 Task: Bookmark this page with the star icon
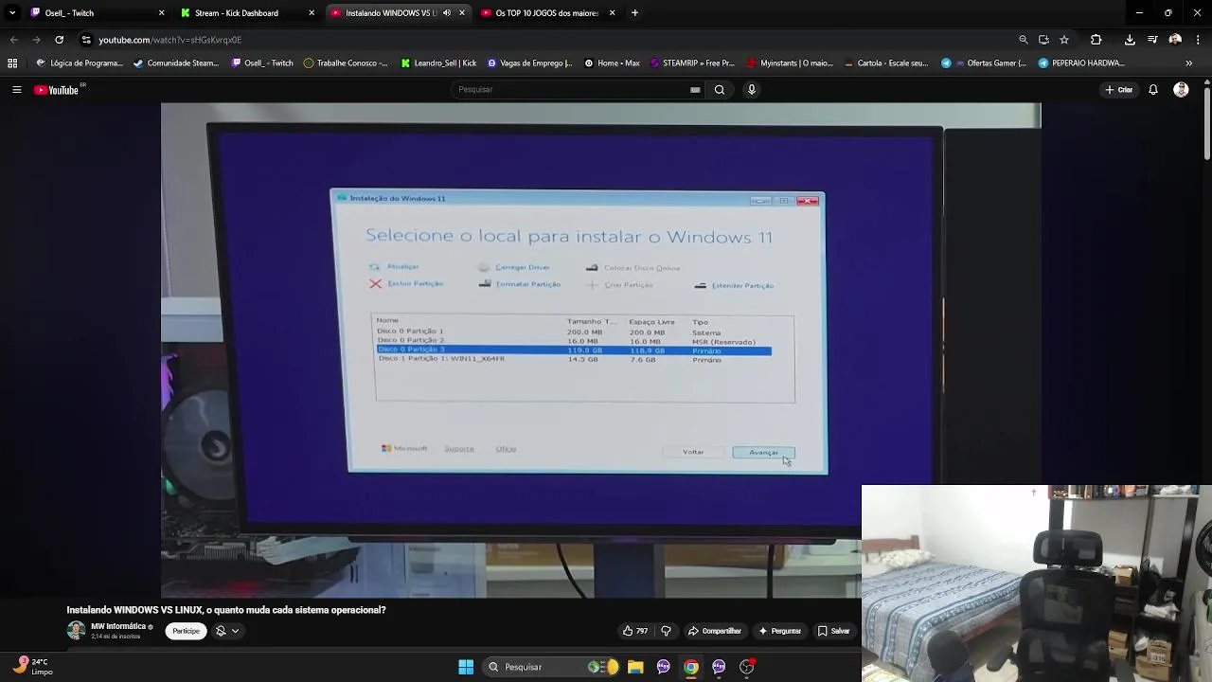pyautogui.click(x=1064, y=40)
